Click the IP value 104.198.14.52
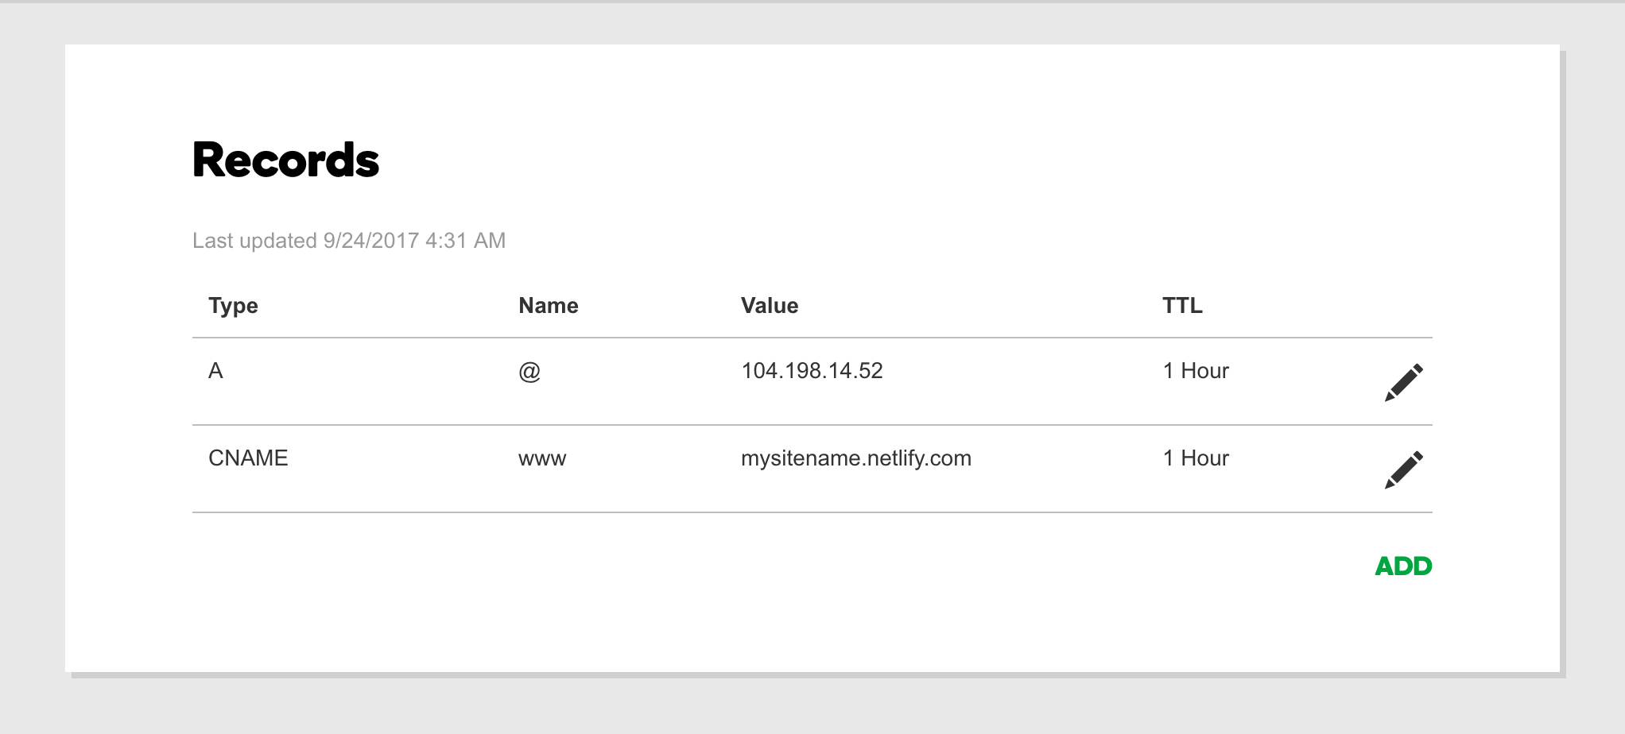 tap(812, 371)
